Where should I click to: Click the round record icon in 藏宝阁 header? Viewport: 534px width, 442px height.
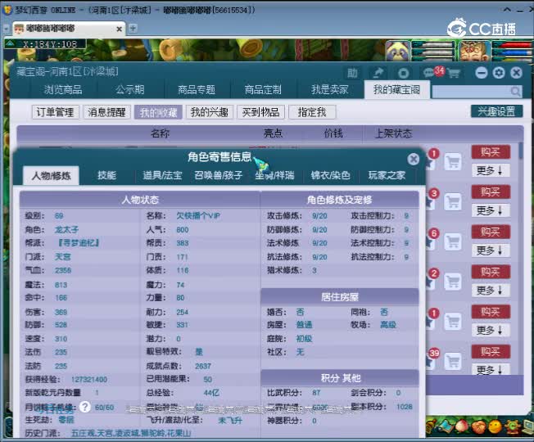click(404, 73)
